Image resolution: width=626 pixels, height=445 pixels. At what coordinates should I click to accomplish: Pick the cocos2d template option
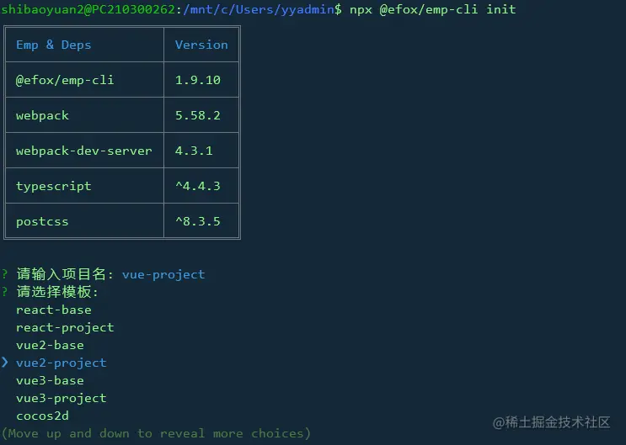pyautogui.click(x=42, y=416)
